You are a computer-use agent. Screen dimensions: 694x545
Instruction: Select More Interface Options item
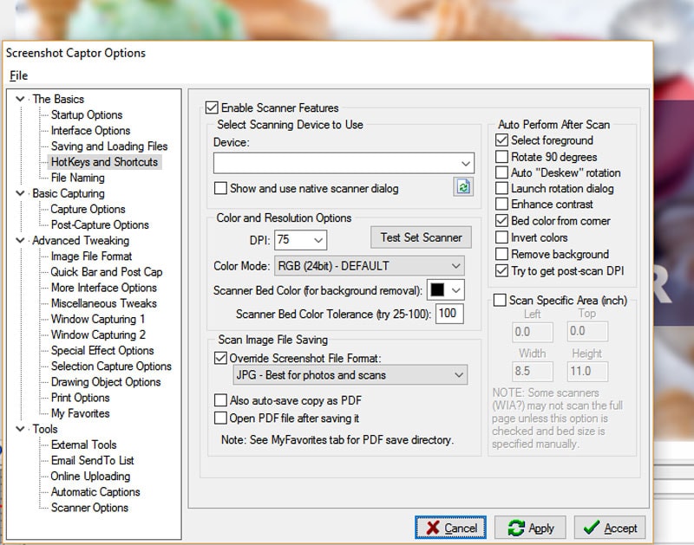click(x=104, y=288)
